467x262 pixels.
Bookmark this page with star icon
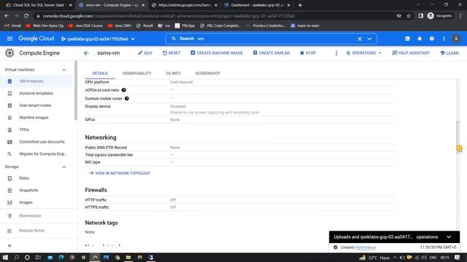tap(409, 16)
